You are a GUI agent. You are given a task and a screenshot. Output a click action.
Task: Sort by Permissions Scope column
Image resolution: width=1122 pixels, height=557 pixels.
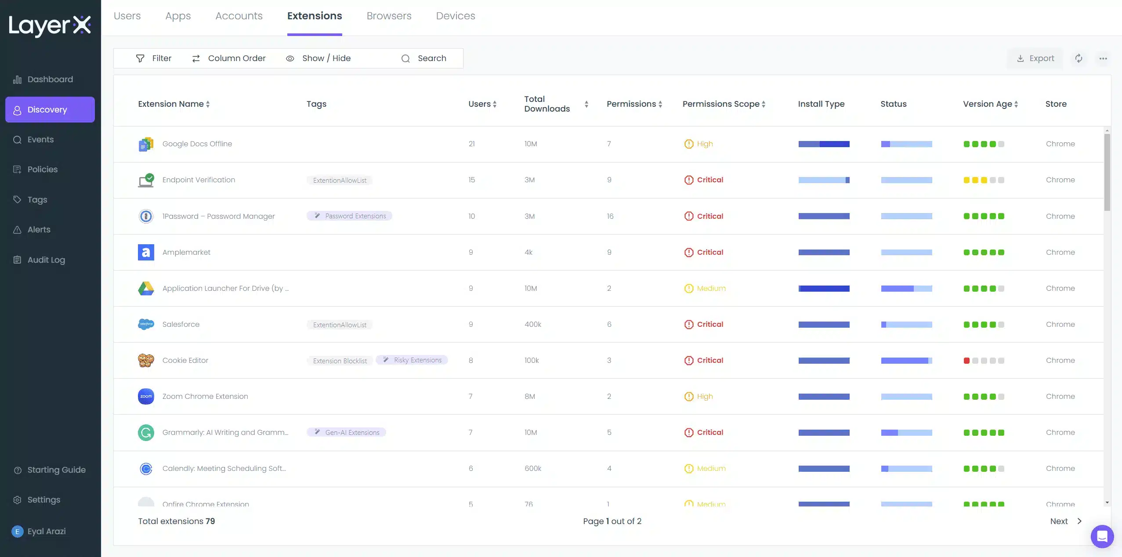(x=724, y=104)
